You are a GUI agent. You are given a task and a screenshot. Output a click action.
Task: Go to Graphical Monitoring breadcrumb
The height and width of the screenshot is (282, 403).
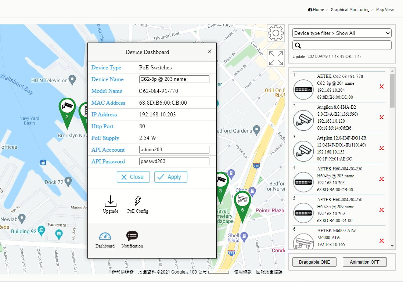350,10
